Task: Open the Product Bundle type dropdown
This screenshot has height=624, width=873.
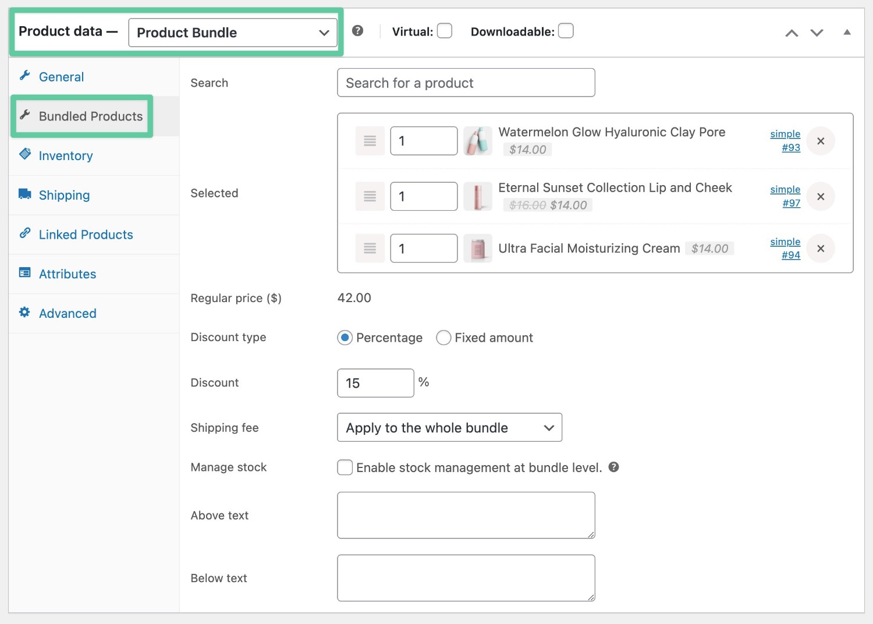Action: click(233, 33)
